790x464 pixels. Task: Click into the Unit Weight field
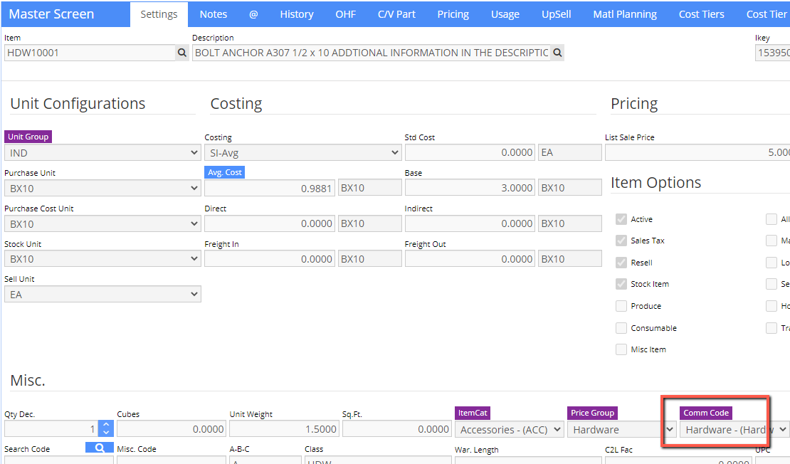pos(284,428)
